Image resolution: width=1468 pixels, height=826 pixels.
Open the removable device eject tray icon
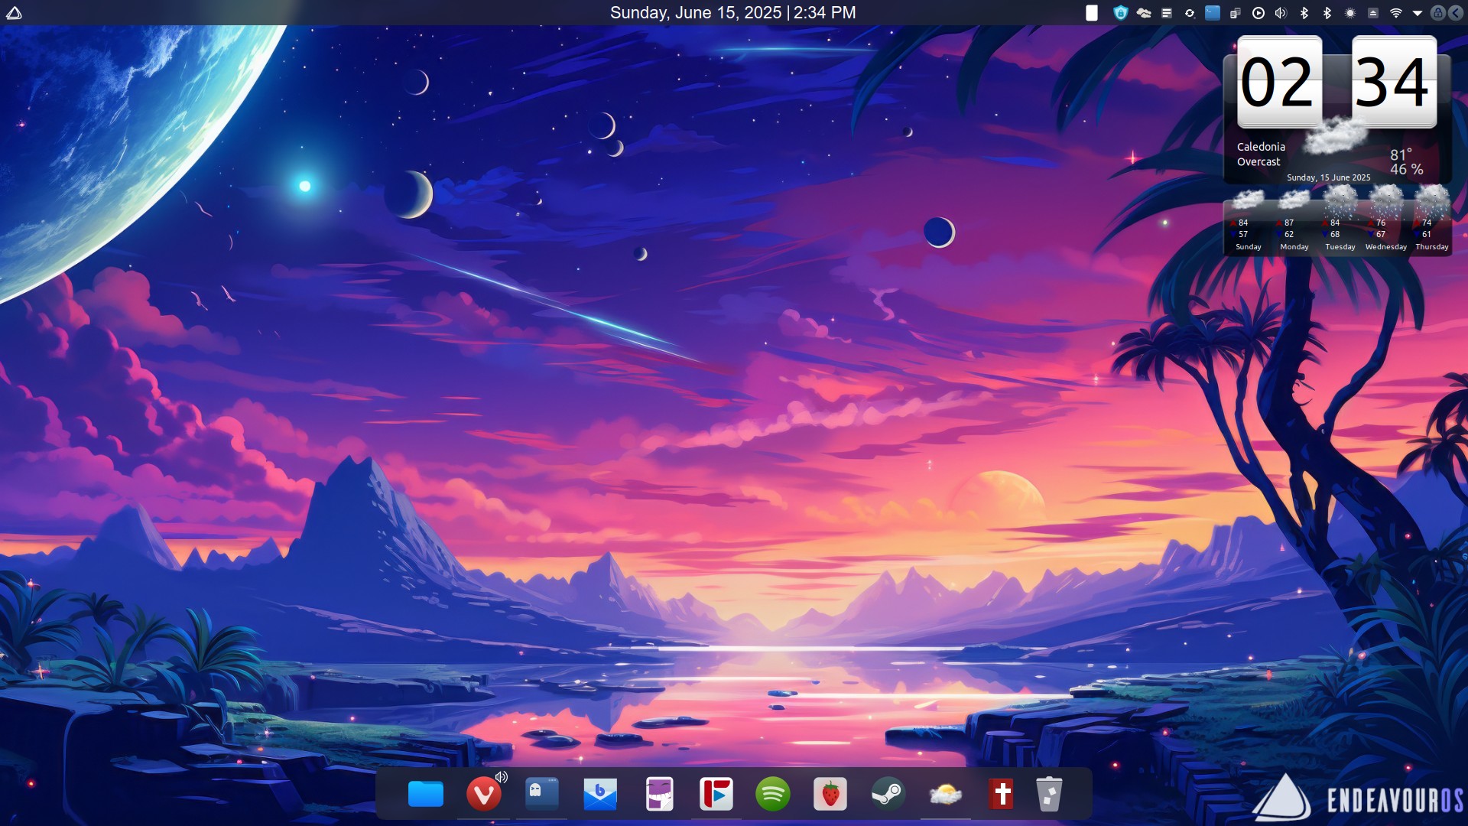1373,12
